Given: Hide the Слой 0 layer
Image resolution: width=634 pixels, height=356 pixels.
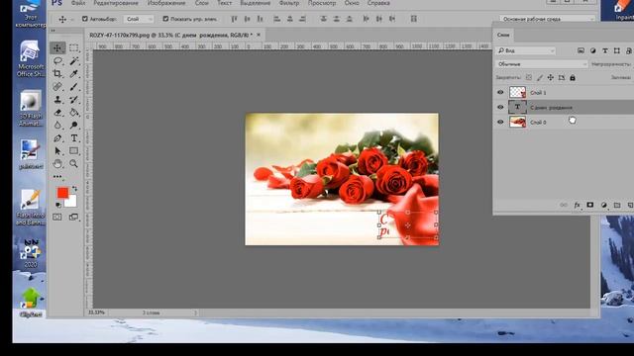Looking at the screenshot, I should 500,122.
